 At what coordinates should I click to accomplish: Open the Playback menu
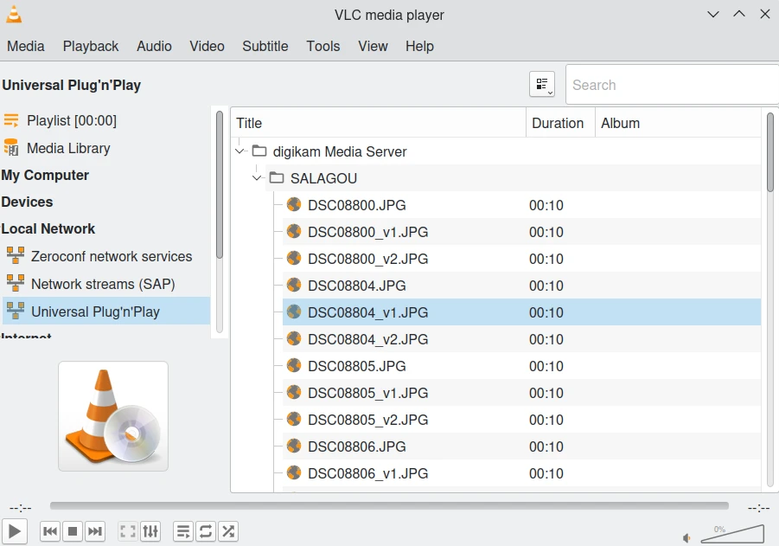pos(91,46)
